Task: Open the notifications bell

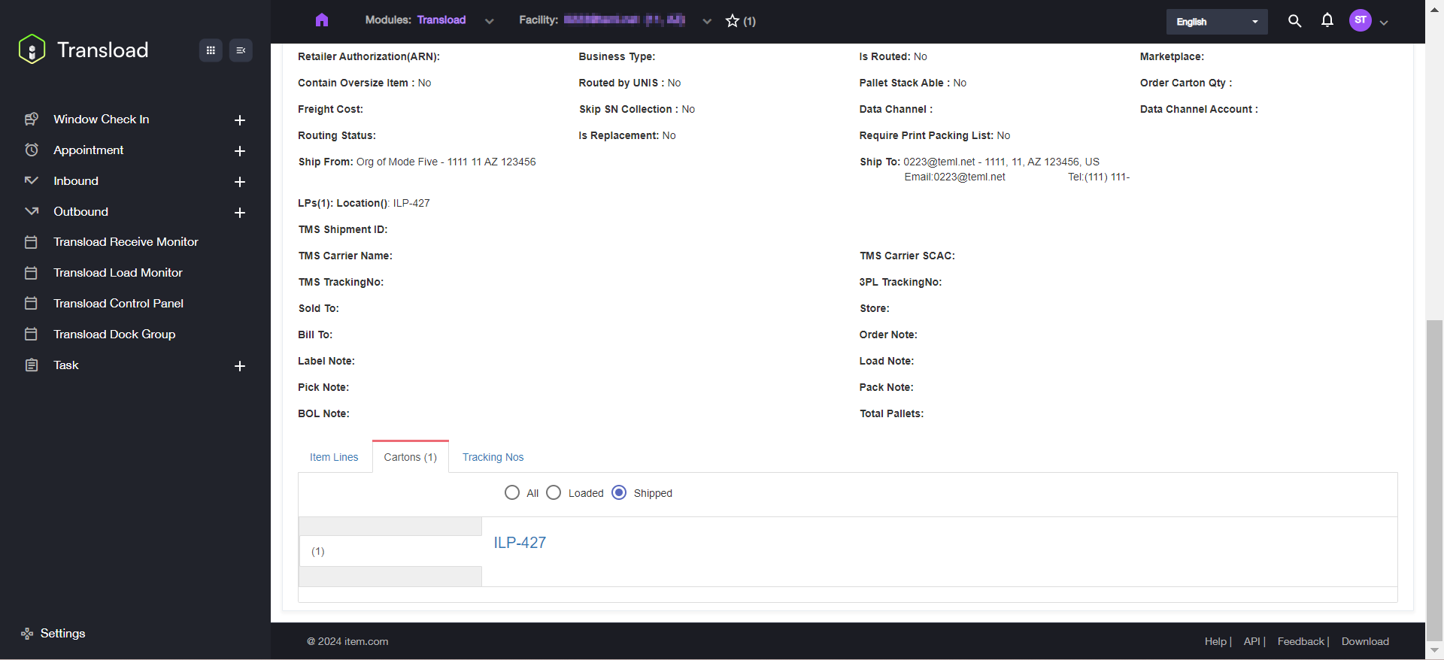Action: 1327,20
